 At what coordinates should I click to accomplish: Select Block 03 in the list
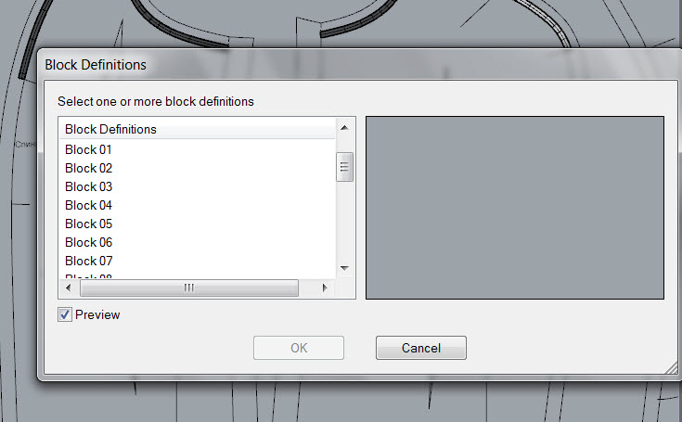tap(88, 186)
